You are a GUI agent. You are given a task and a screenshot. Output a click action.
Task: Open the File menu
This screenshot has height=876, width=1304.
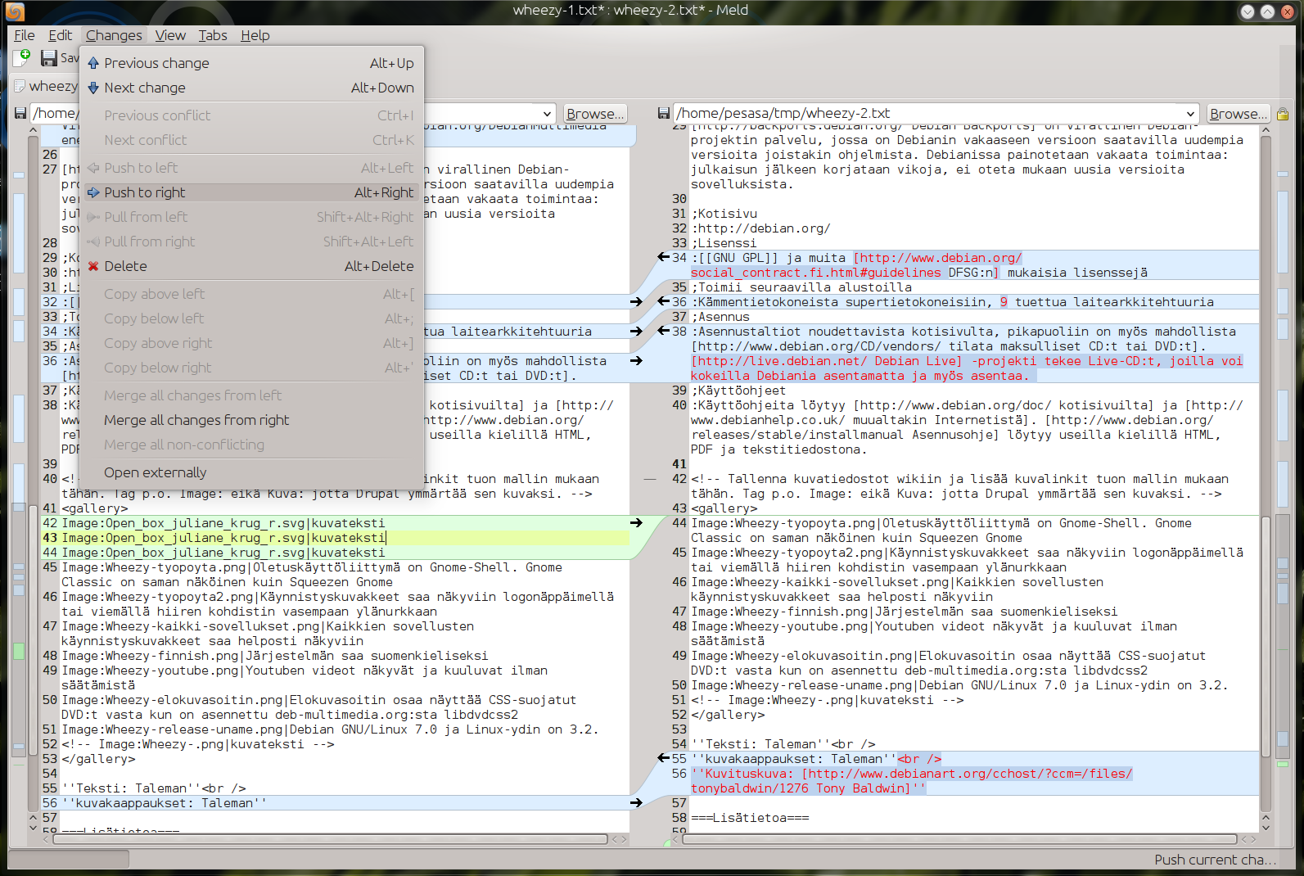click(25, 35)
